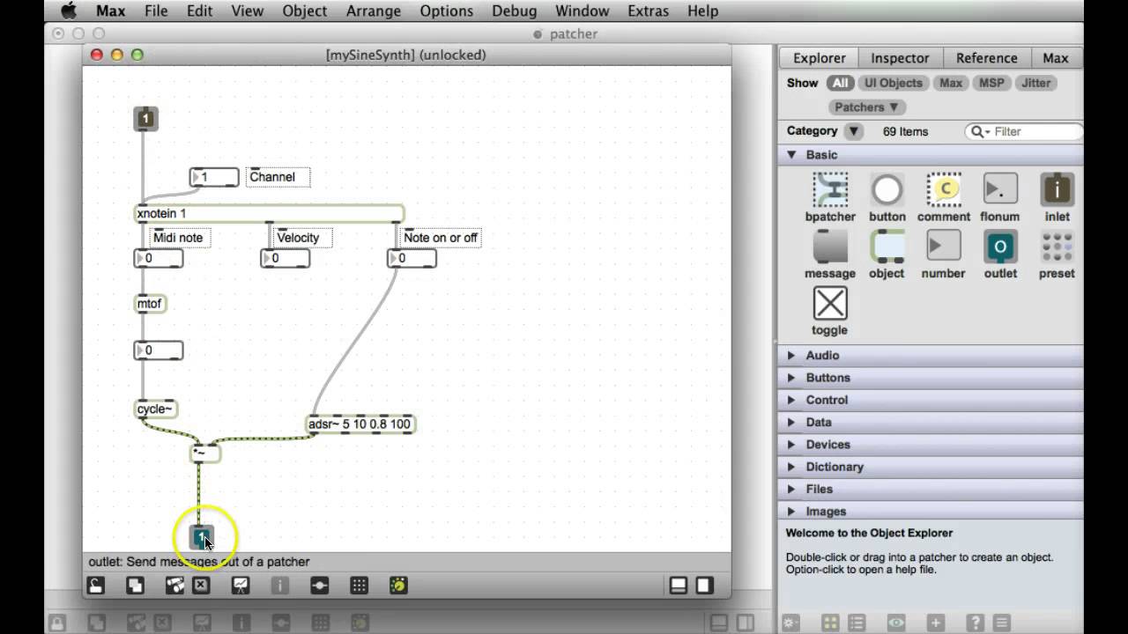Open the Max tab in sidebar
This screenshot has width=1128, height=634.
(1056, 58)
